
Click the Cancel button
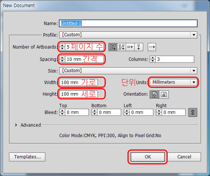click(x=184, y=157)
